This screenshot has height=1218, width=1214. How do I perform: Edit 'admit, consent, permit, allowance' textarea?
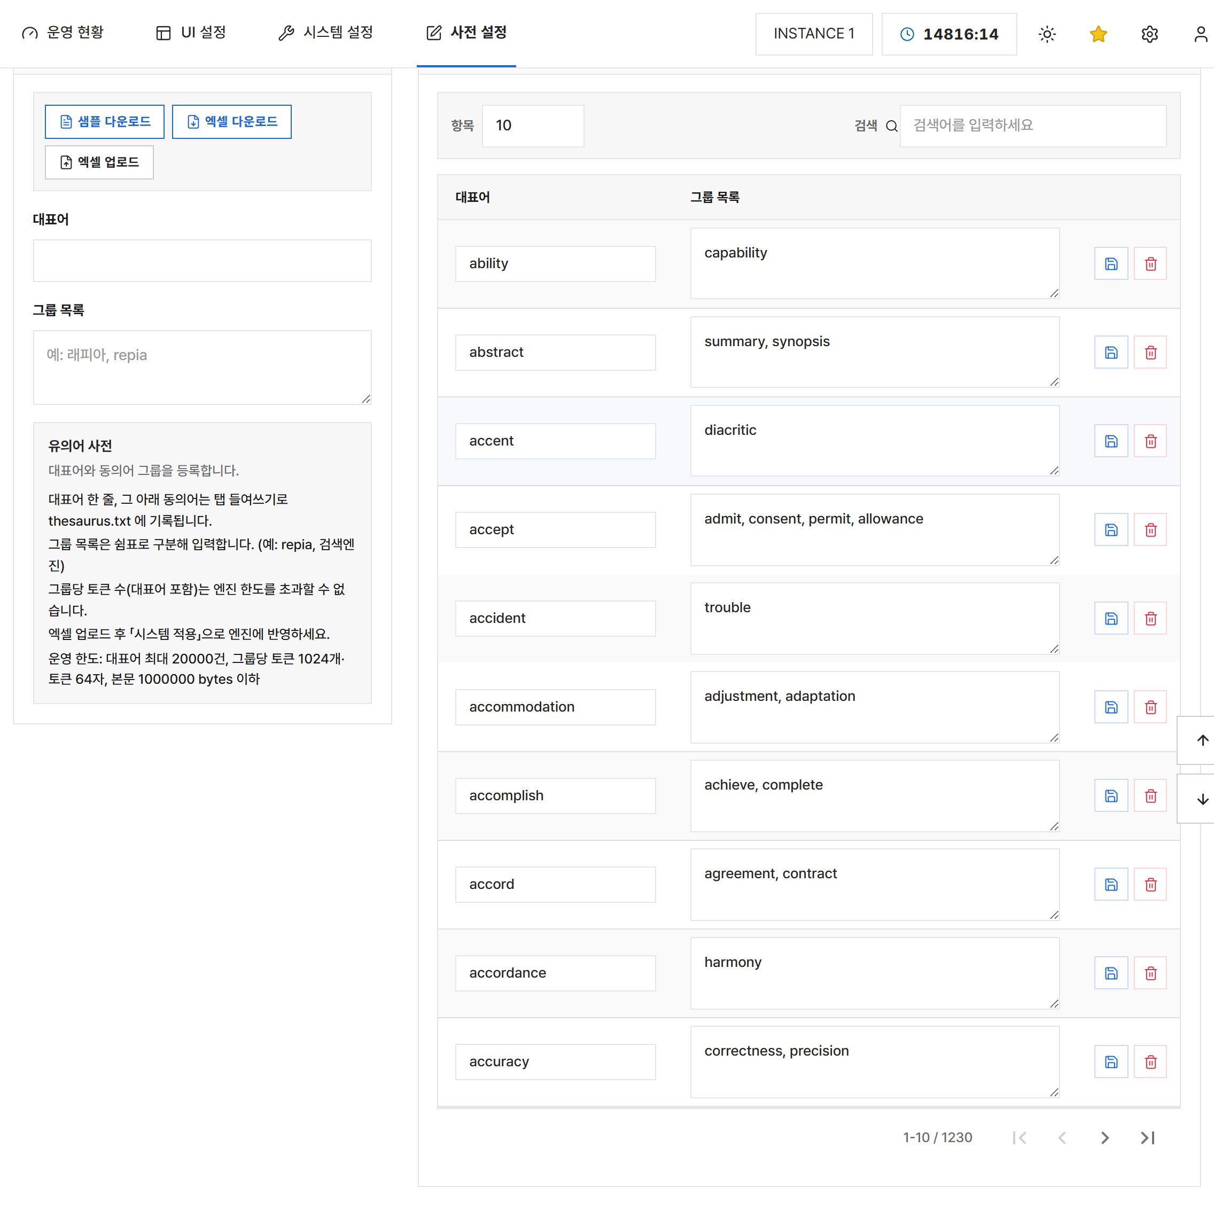(875, 529)
